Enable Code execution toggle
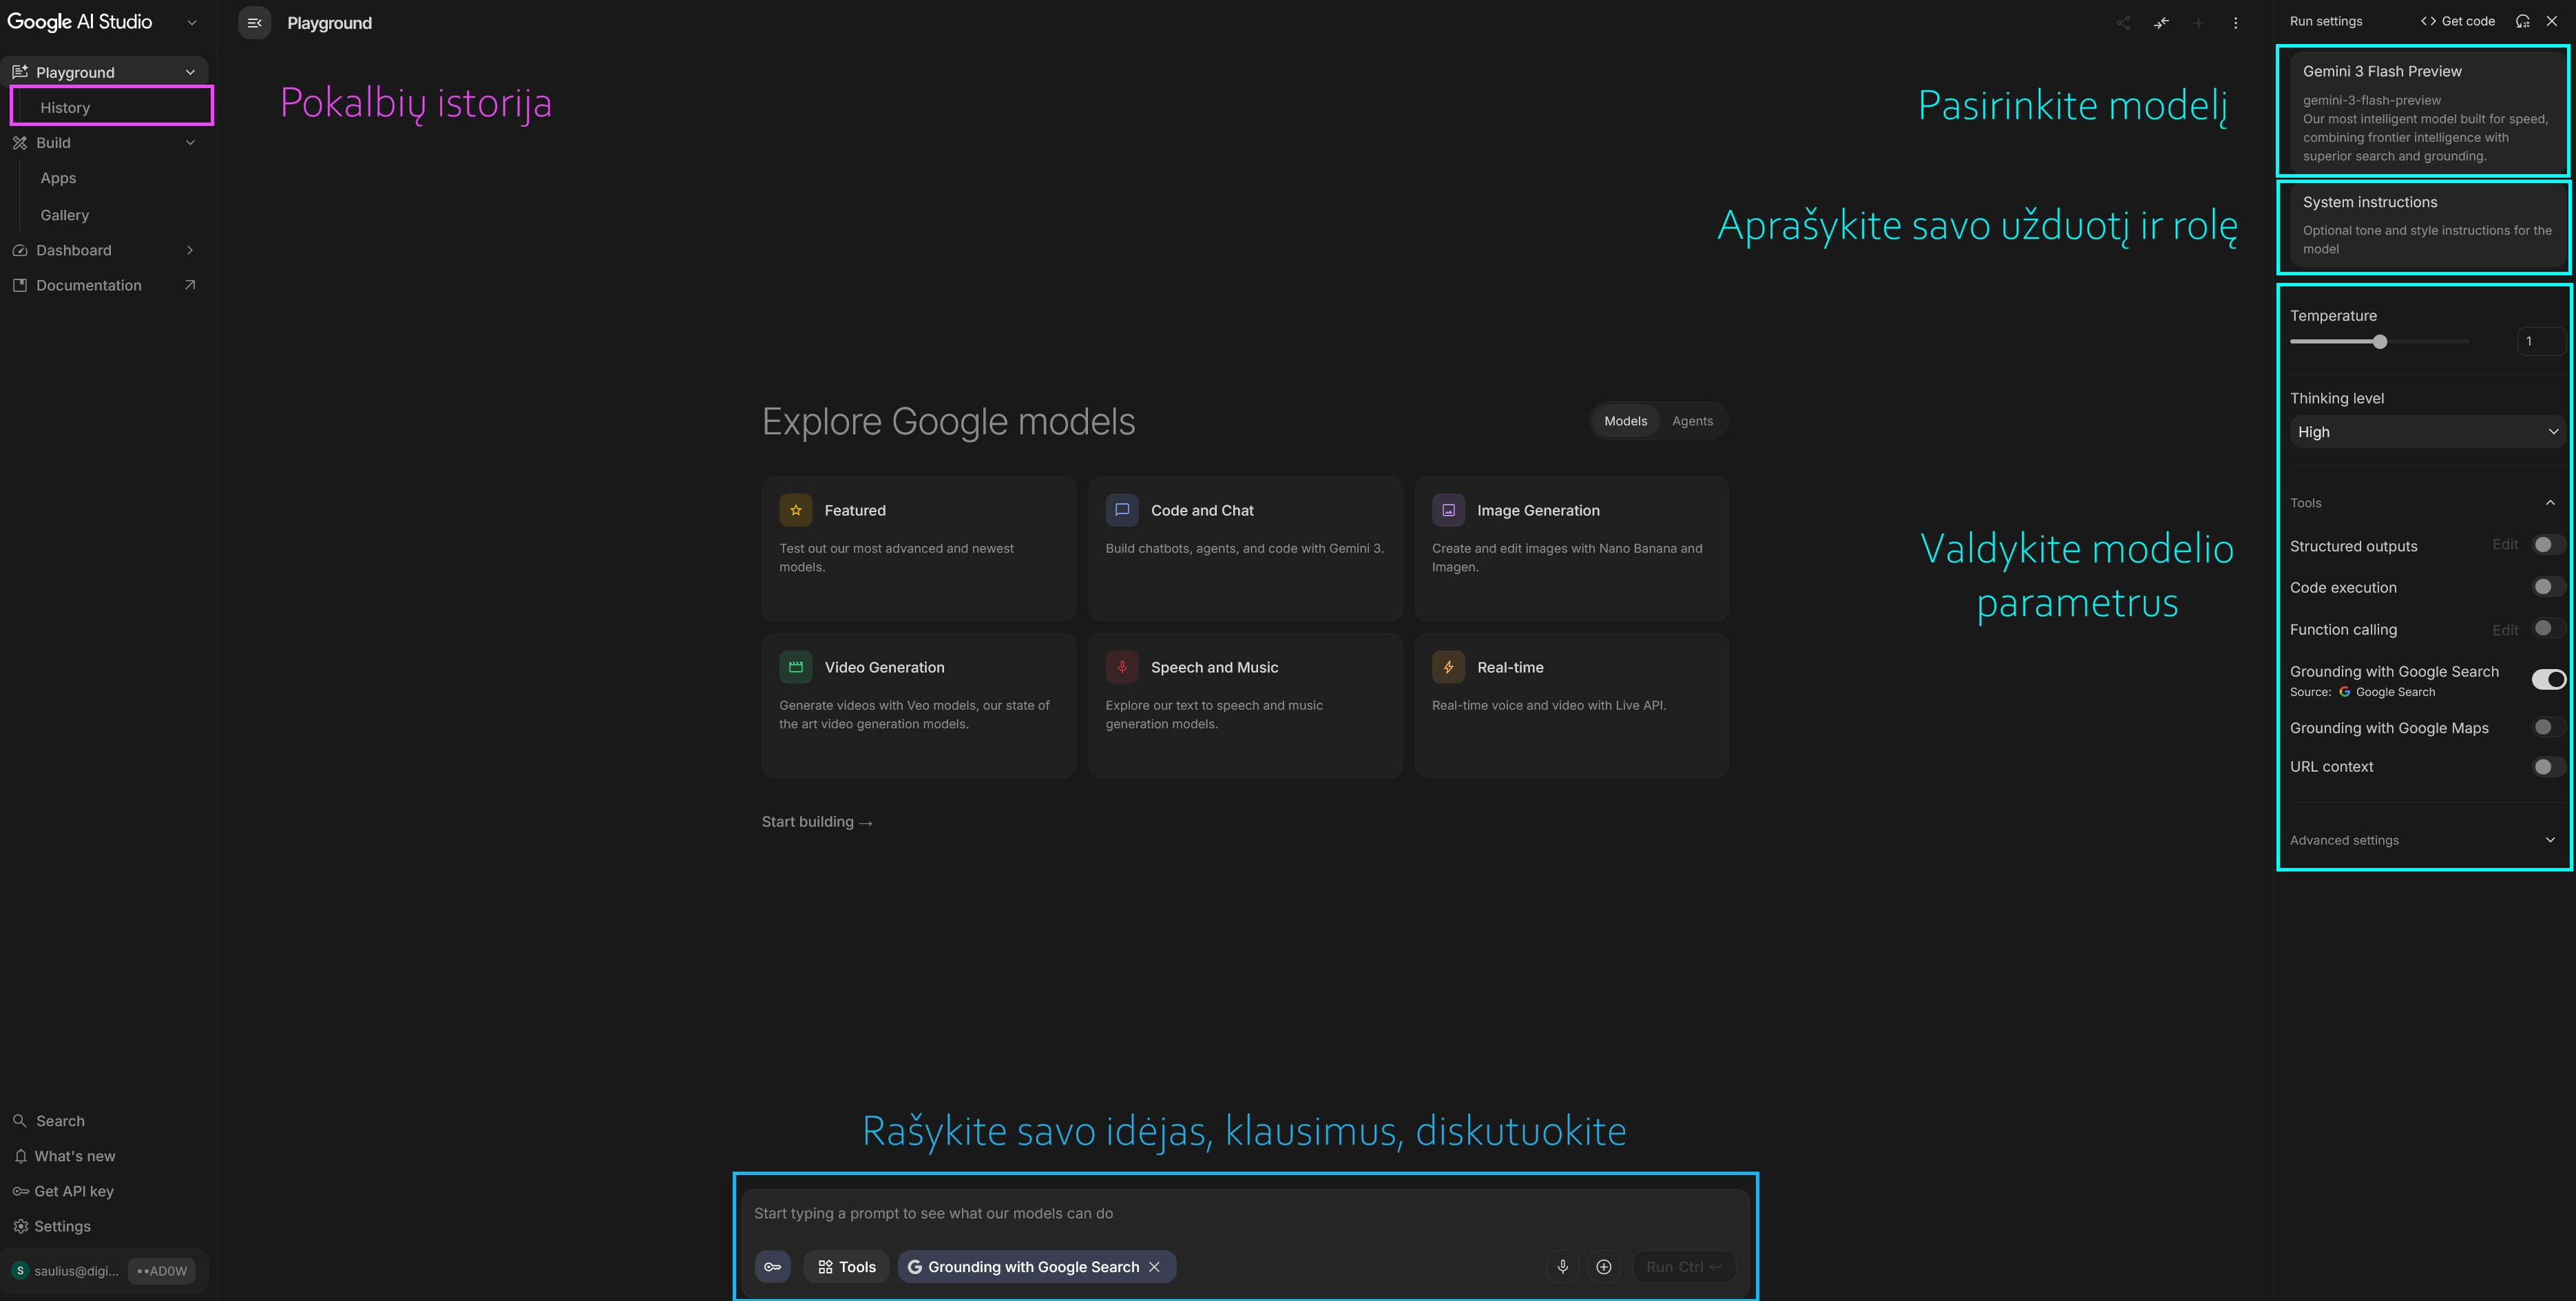 coord(2548,587)
